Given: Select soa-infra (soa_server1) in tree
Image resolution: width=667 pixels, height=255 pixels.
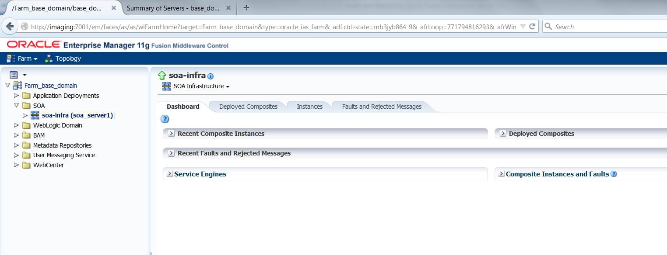Looking at the screenshot, I should (x=77, y=115).
